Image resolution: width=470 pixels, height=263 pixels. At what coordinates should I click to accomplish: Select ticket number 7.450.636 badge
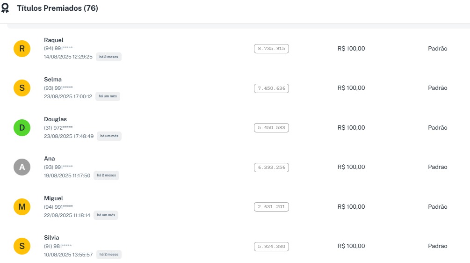tap(271, 88)
